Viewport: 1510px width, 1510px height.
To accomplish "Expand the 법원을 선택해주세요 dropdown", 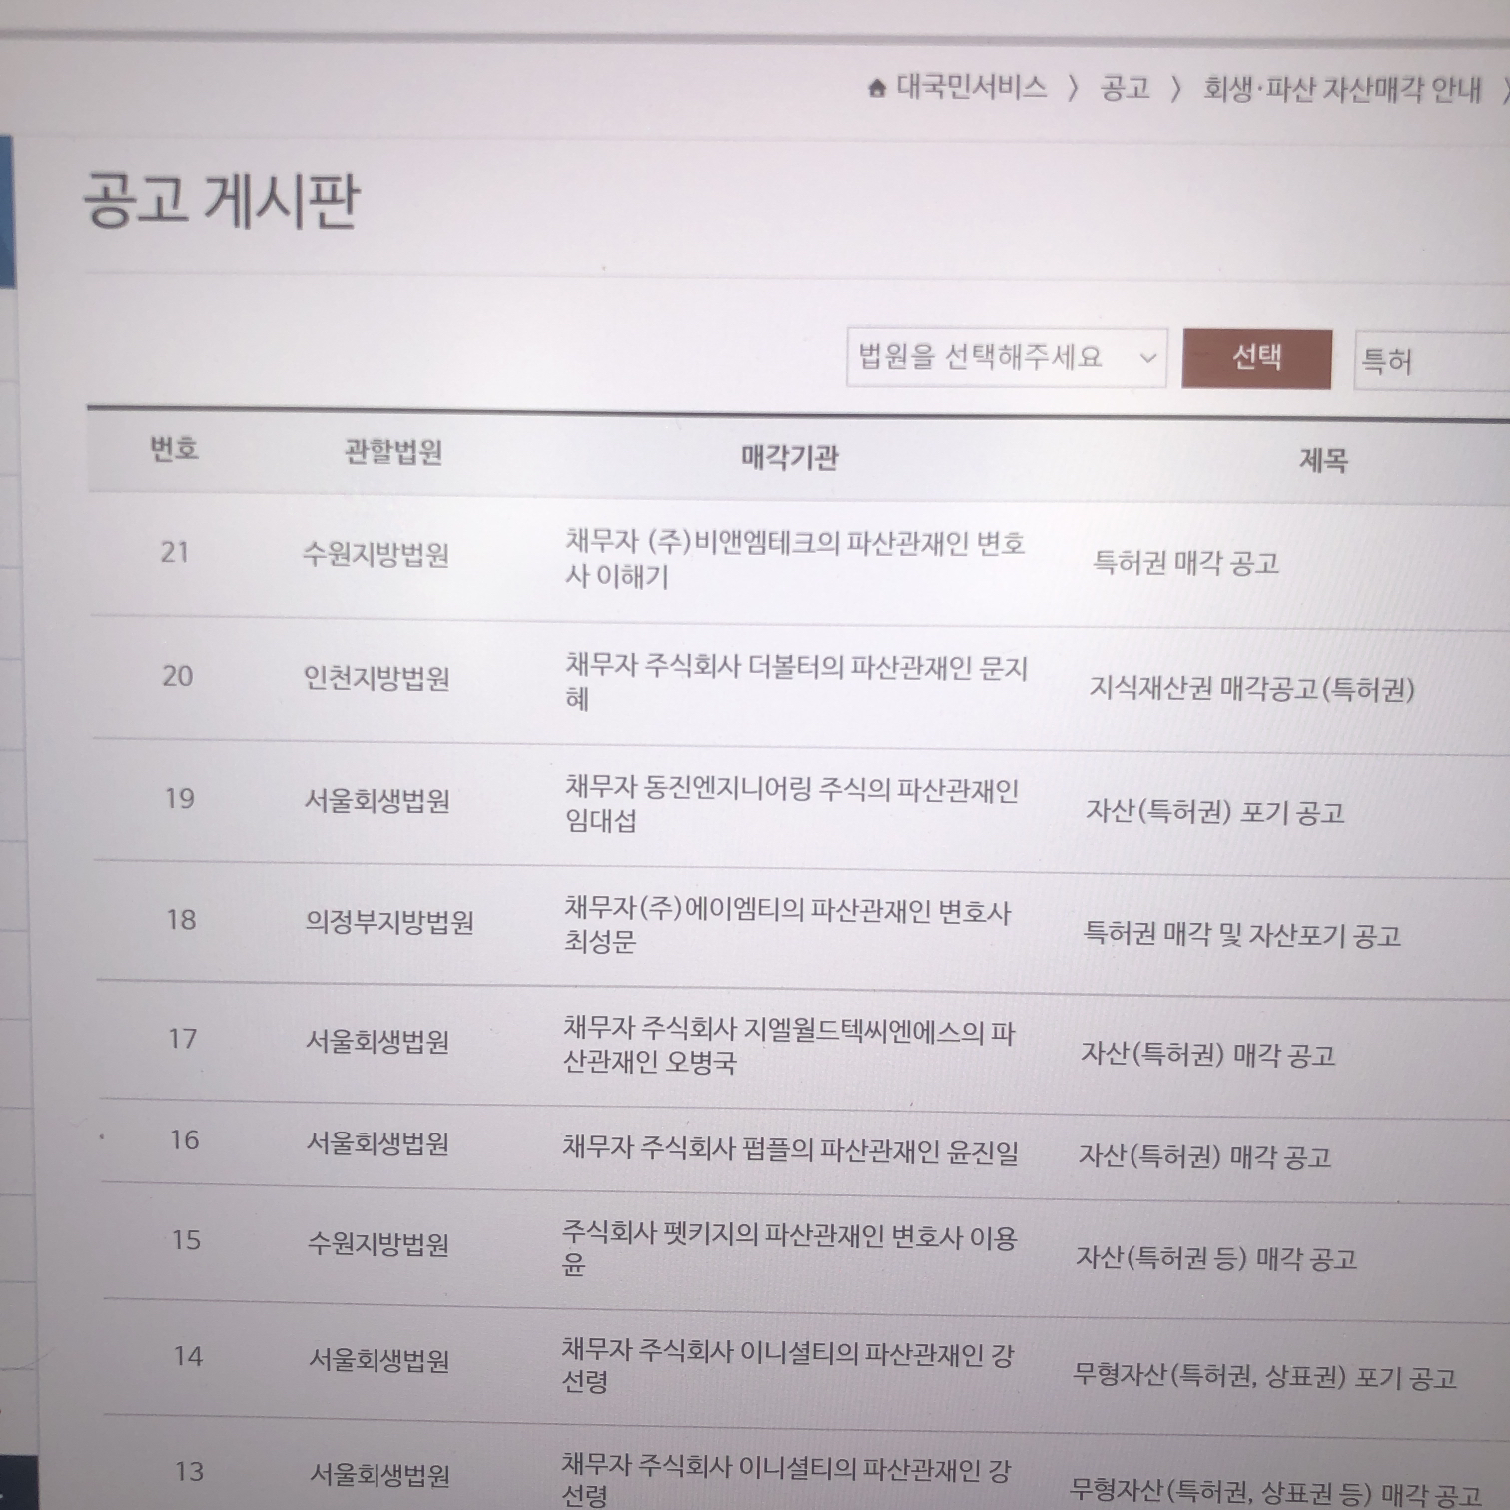I will 1007,357.
